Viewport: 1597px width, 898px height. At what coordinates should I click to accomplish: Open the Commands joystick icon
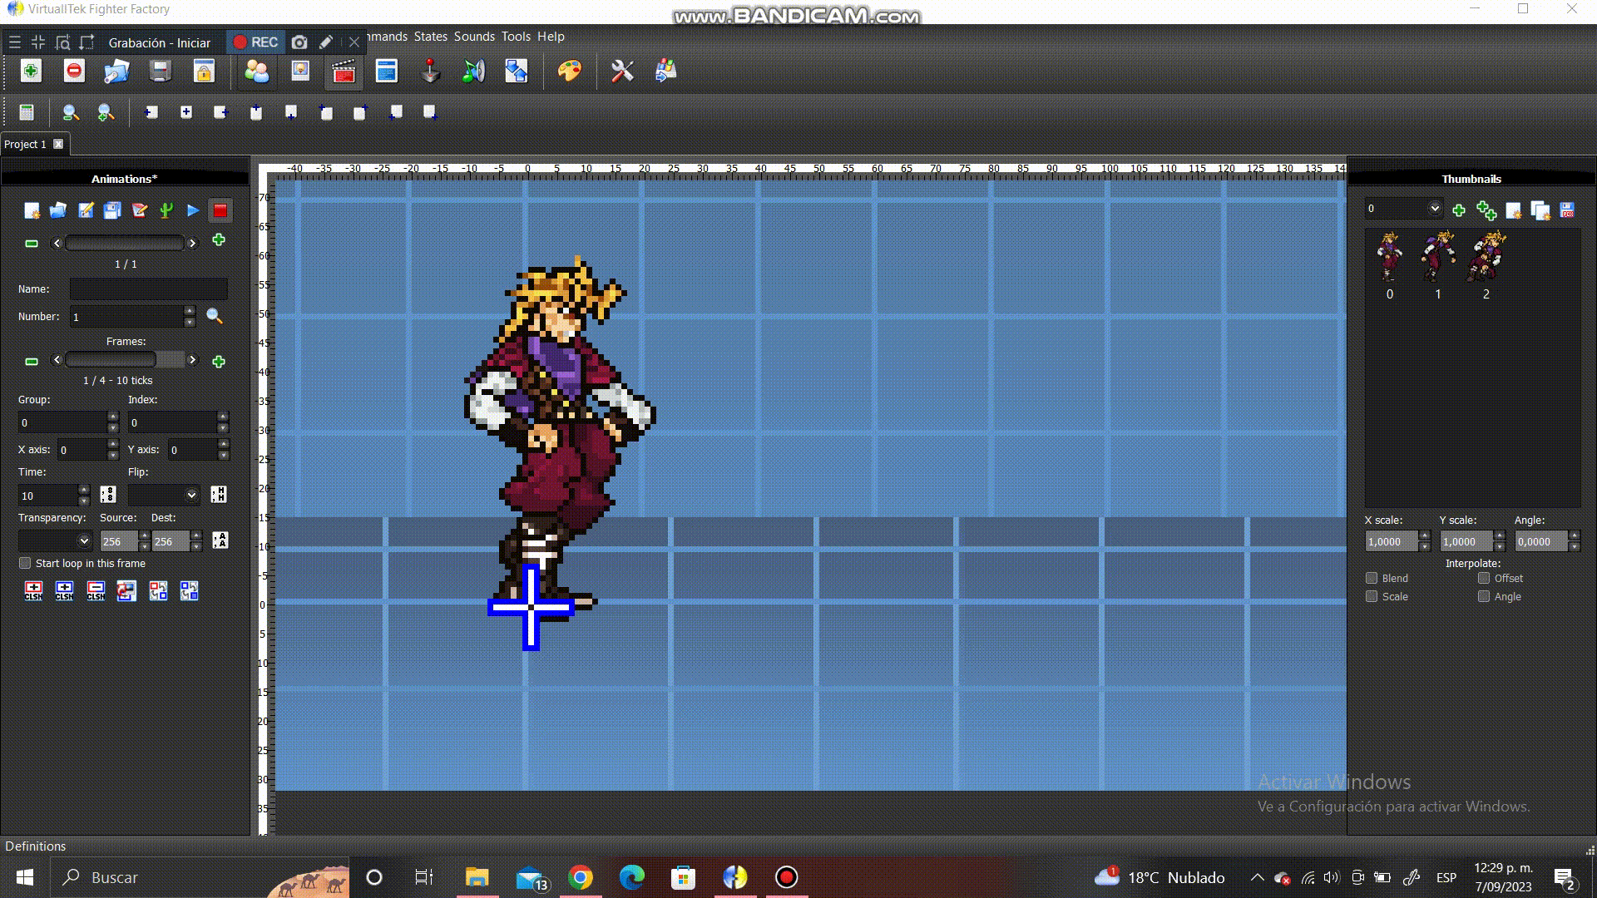pyautogui.click(x=430, y=72)
